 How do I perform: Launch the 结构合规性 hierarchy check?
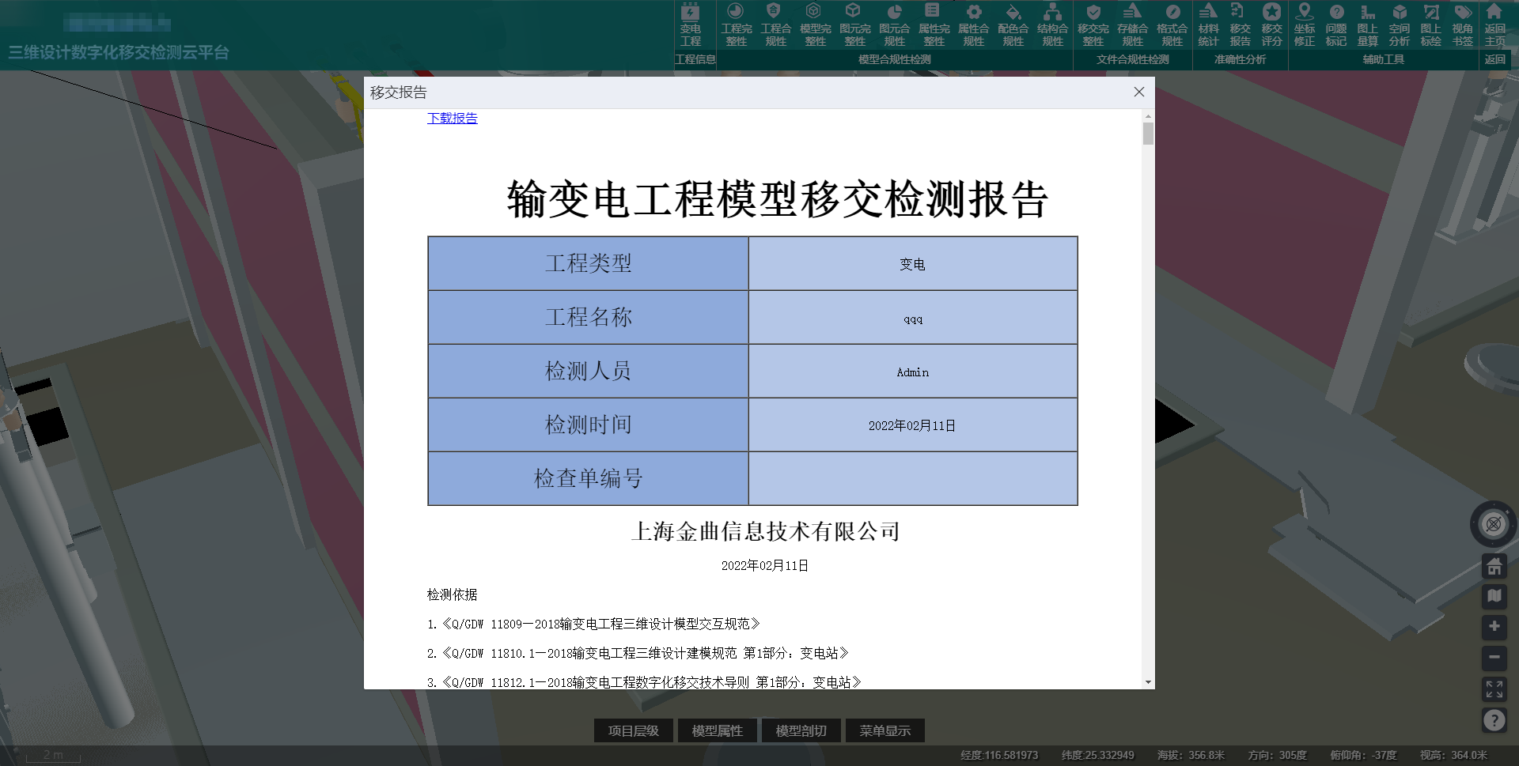click(x=1052, y=25)
